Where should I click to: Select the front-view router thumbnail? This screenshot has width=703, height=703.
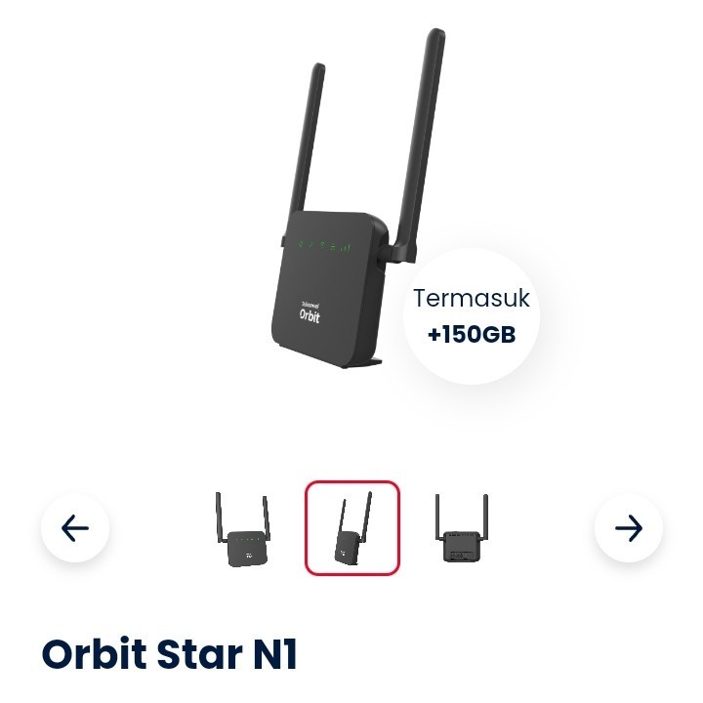242,529
